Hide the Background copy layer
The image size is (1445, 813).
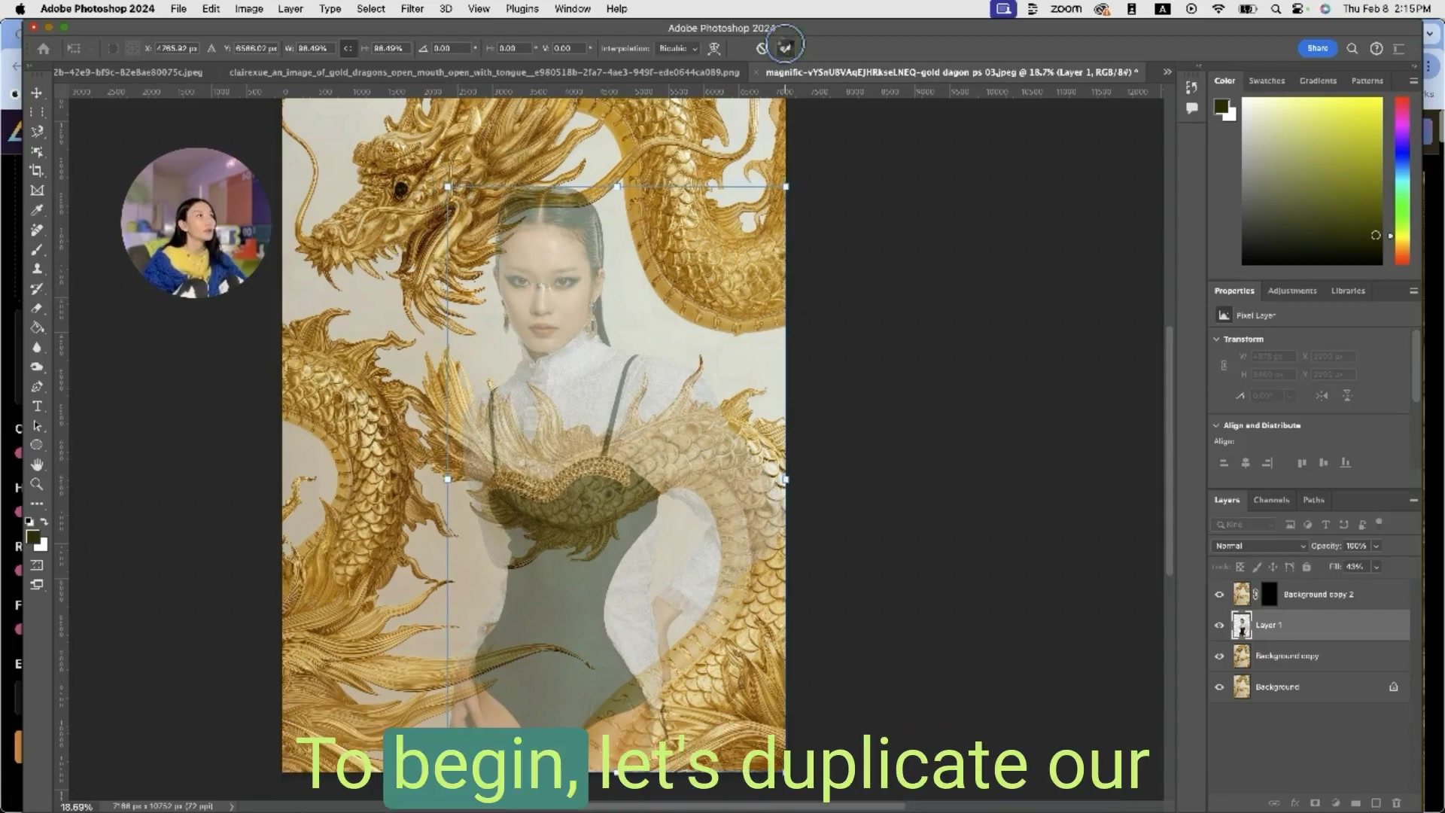[1219, 656]
